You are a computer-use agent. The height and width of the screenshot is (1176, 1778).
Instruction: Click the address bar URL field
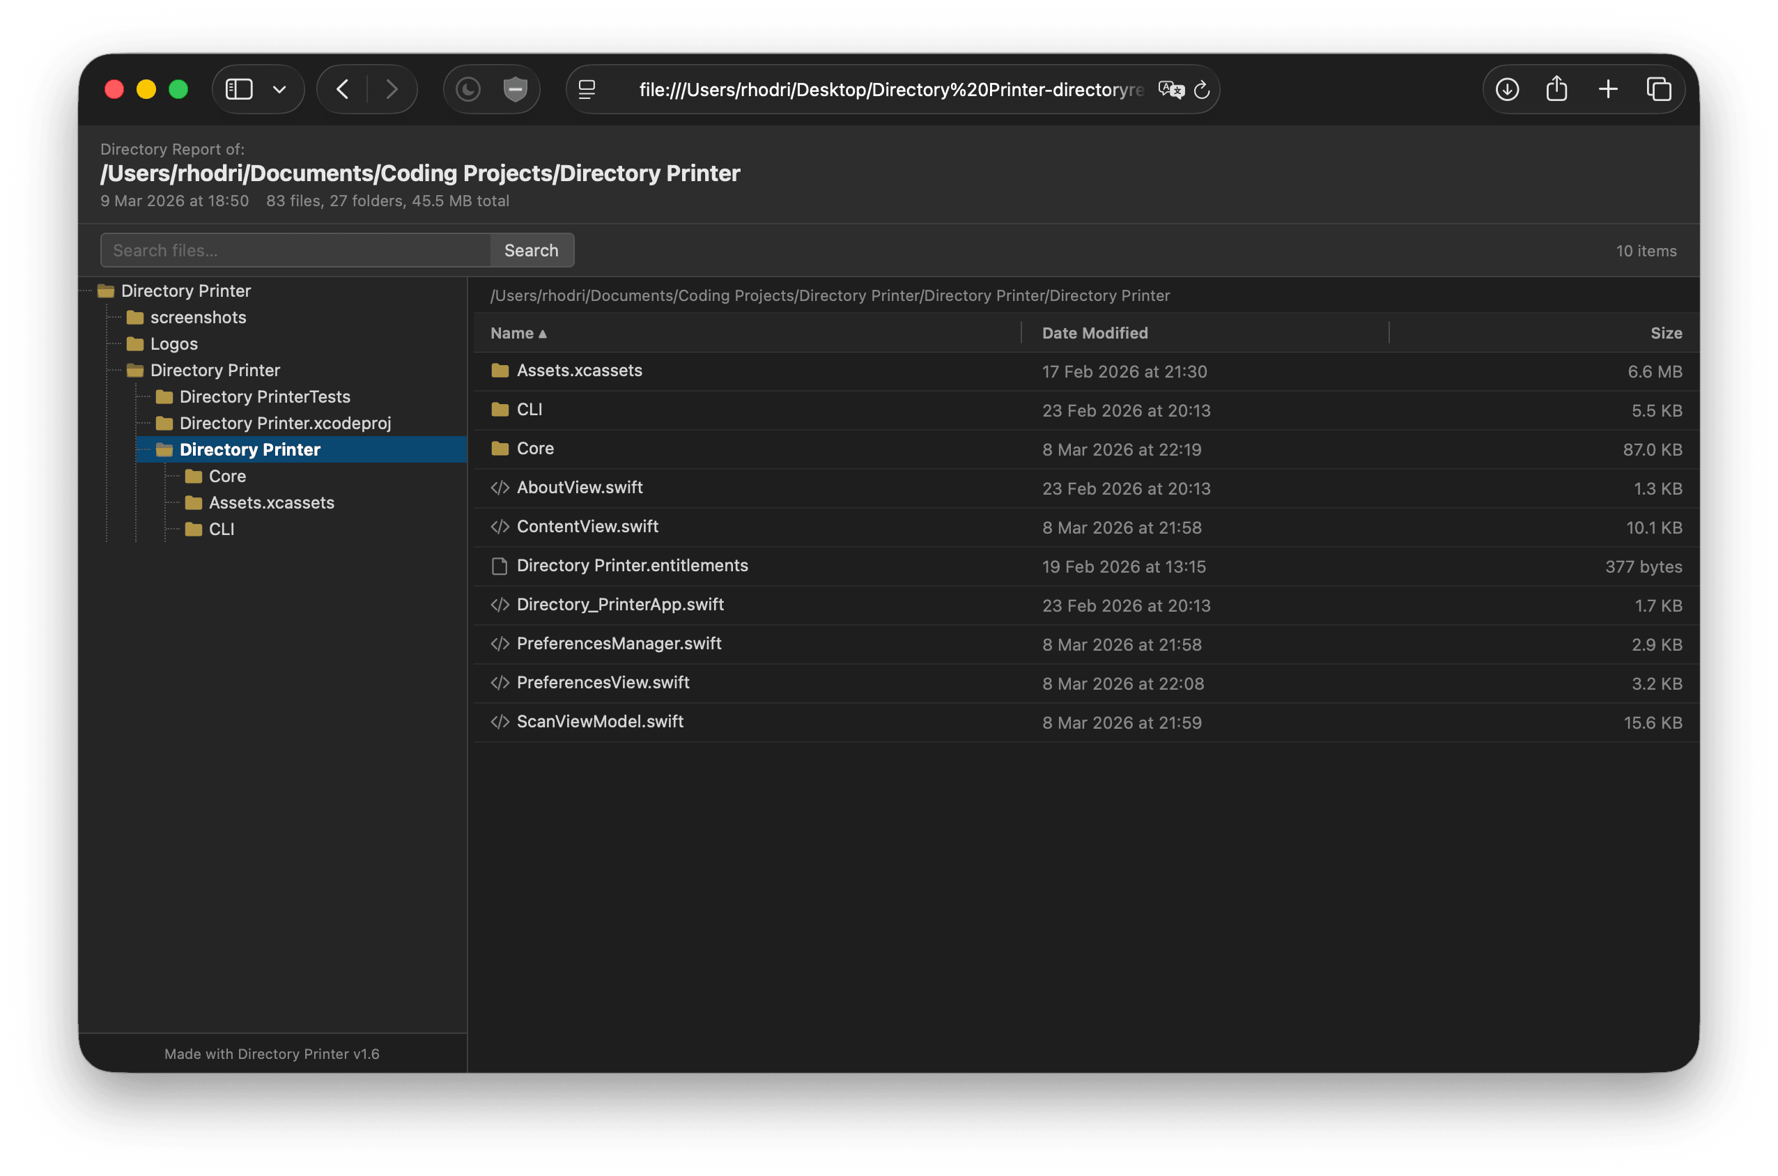[891, 89]
